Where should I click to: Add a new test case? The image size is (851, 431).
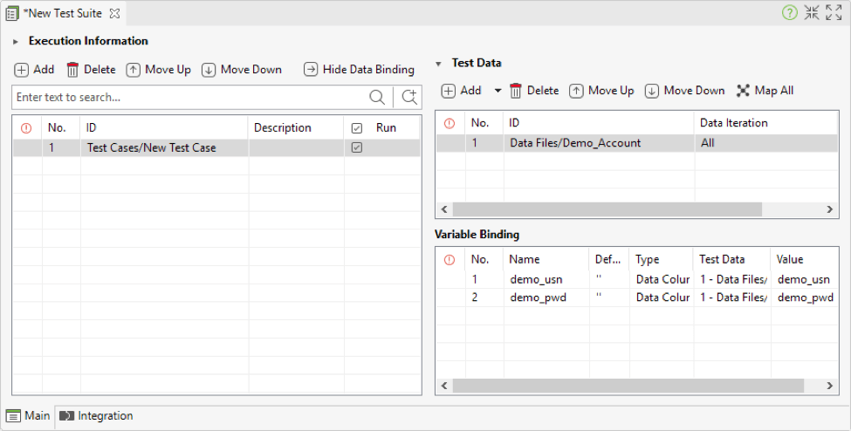pyautogui.click(x=34, y=70)
